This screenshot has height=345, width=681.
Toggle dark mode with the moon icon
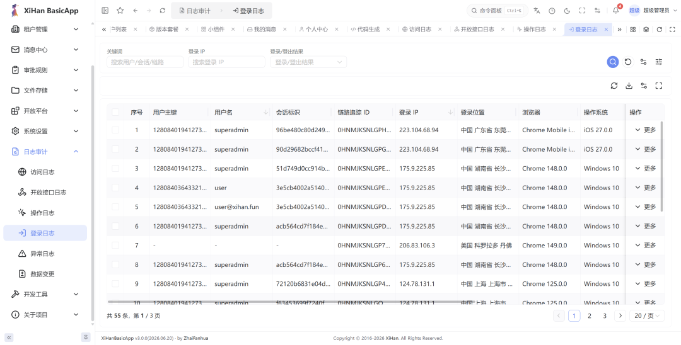tap(567, 11)
